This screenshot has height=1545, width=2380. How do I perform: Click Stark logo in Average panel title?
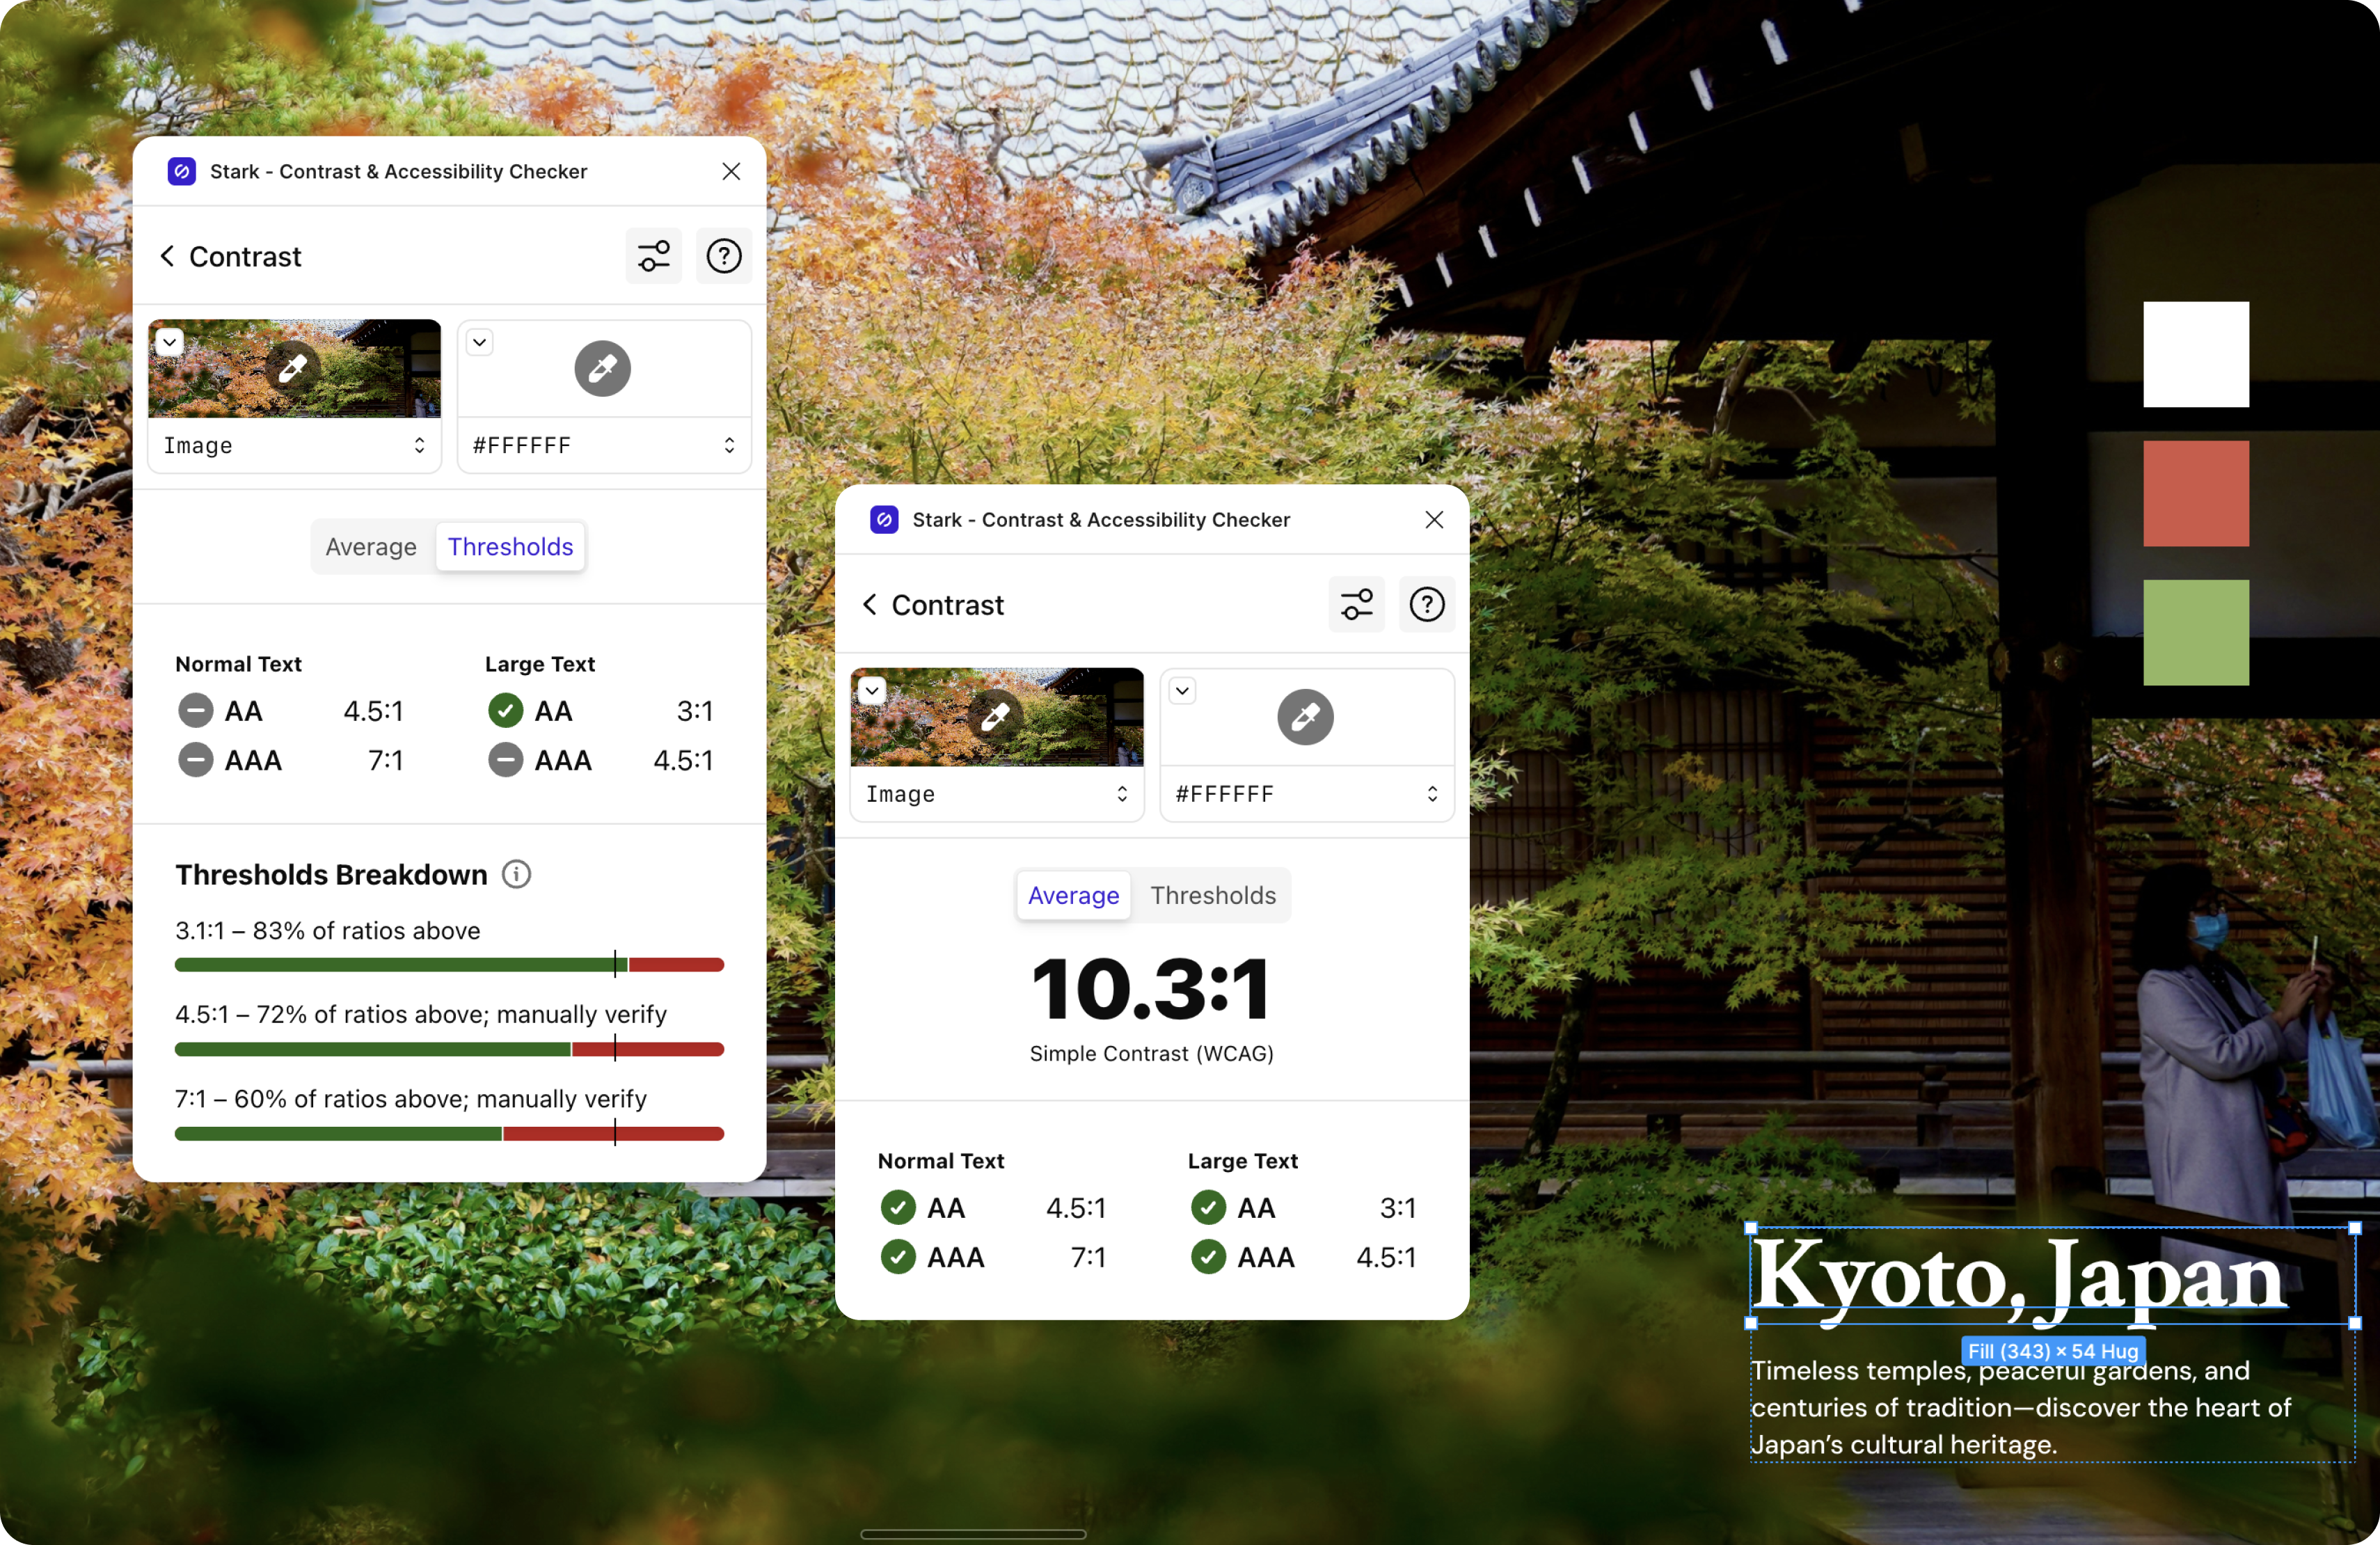click(884, 520)
